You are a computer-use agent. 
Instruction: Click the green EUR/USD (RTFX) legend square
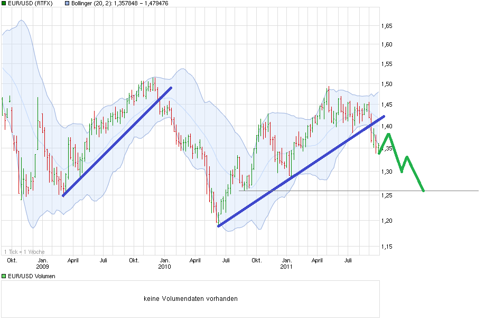click(5, 3)
